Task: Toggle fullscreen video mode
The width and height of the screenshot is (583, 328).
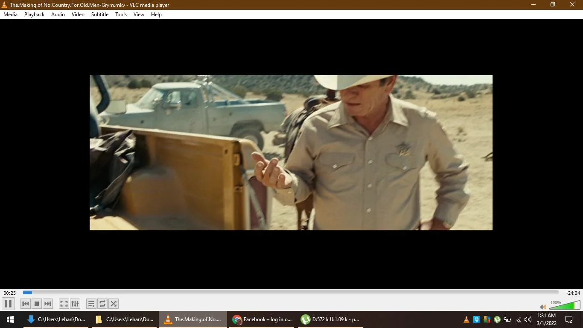Action: pos(64,304)
